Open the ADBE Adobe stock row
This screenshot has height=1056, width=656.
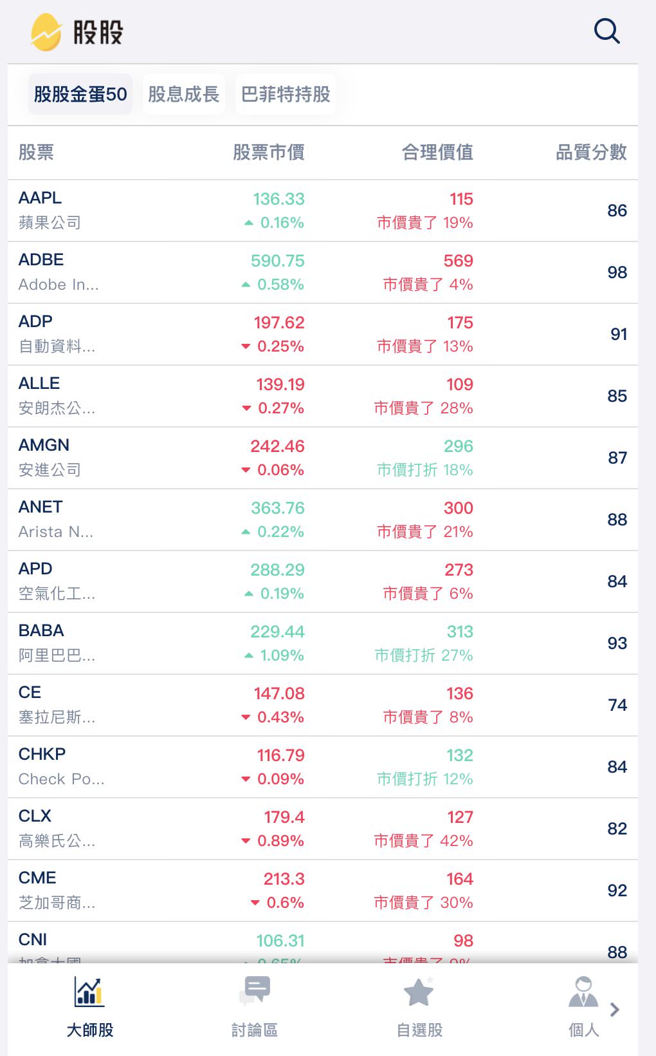tap(322, 272)
